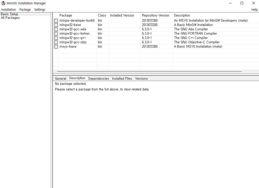Sort by the Package column header
259x188 pixels.
click(77, 15)
